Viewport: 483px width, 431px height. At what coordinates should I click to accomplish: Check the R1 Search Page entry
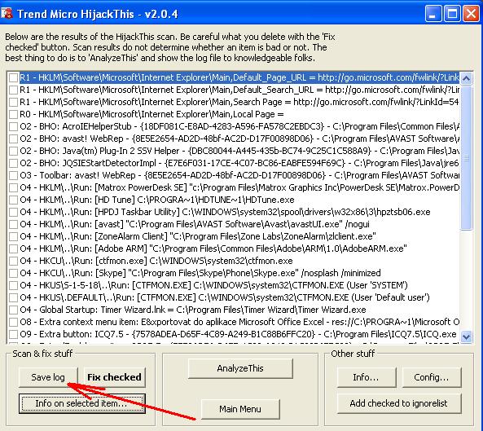click(x=13, y=102)
